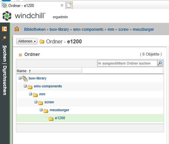Go to Bibliotheken in breadcrumb
This screenshot has width=169, height=144.
coord(35,29)
